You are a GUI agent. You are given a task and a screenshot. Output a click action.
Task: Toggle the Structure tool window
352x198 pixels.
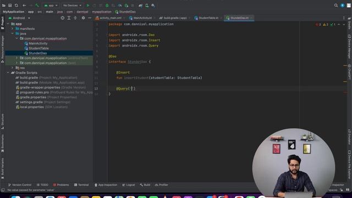2,121
